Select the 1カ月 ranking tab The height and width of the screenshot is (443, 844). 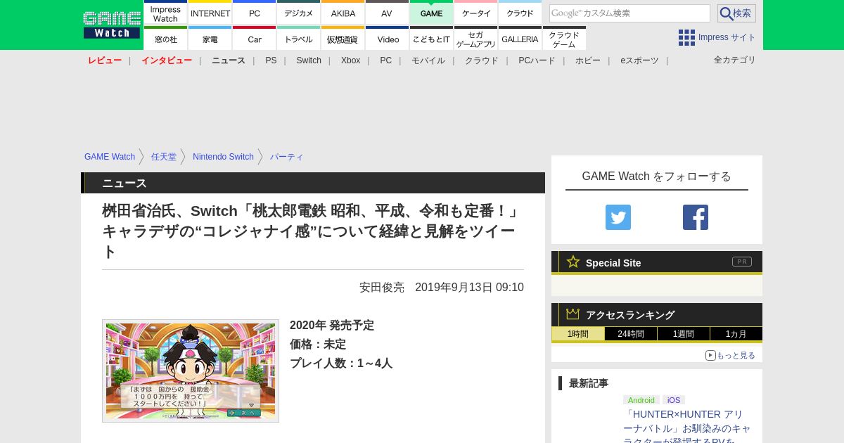pyautogui.click(x=736, y=334)
